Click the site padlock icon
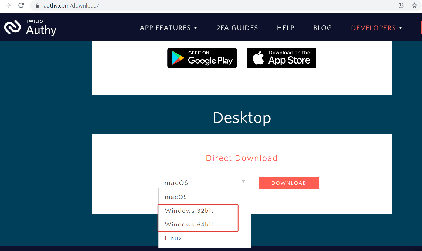The image size is (422, 251). coord(37,6)
